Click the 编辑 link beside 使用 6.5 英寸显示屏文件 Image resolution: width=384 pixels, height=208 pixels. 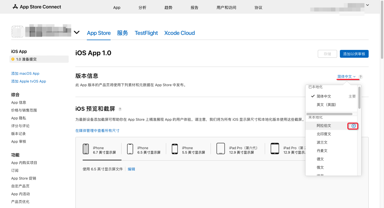[x=132, y=169]
